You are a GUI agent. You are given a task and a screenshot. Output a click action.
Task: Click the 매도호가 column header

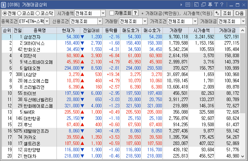point(131,30)
